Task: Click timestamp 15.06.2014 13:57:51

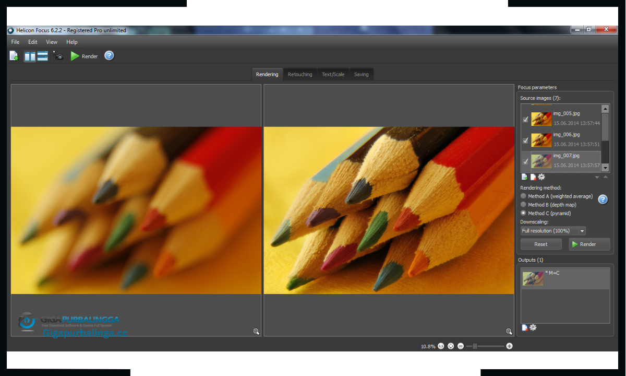Action: [x=576, y=144]
